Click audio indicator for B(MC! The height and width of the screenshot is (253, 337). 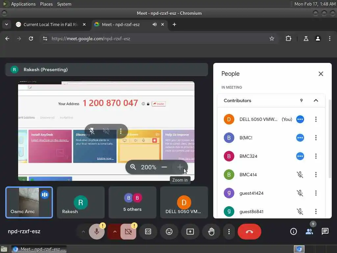[300, 138]
